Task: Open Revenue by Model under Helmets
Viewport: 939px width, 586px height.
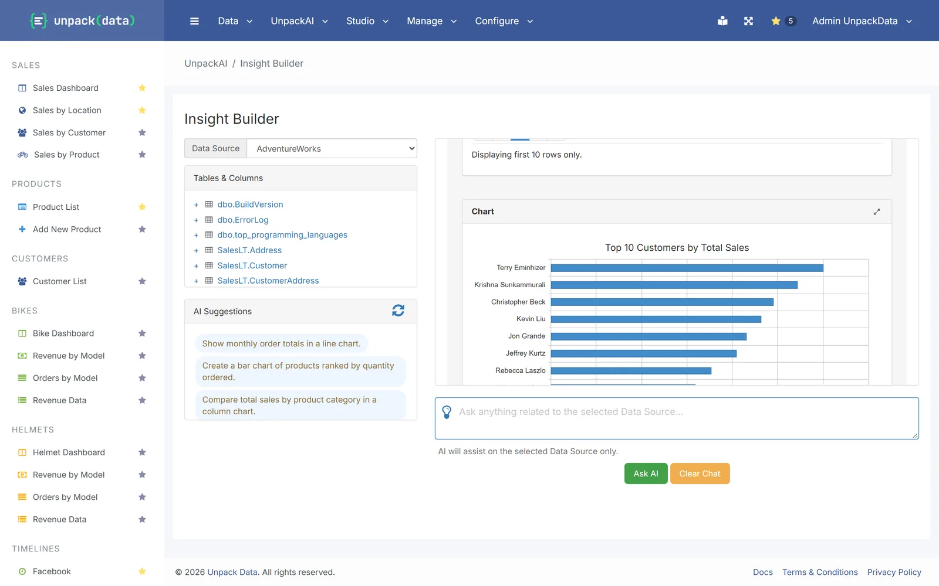Action: (x=69, y=475)
